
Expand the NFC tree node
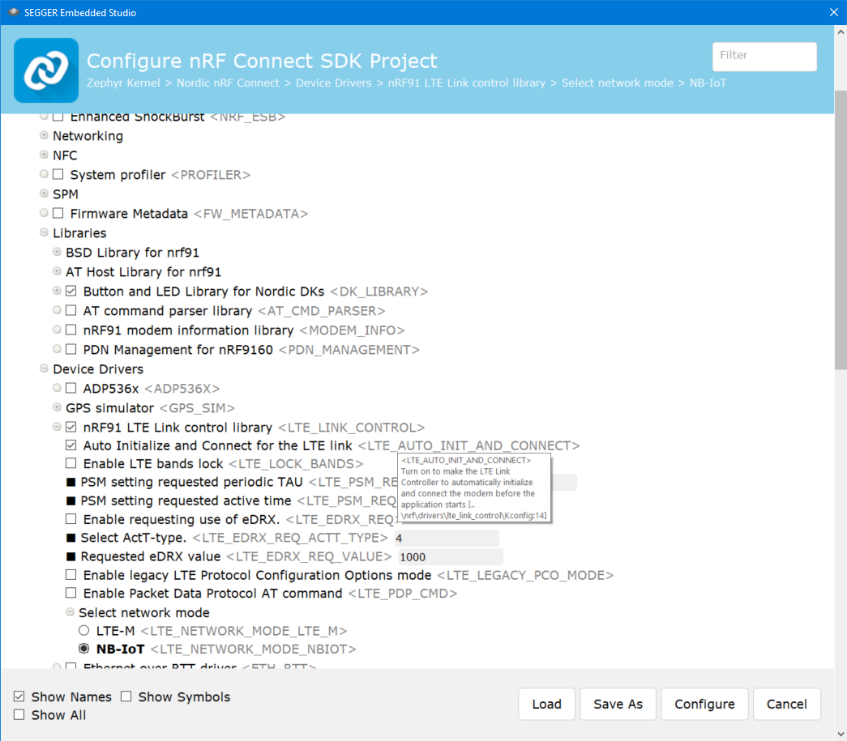[x=44, y=155]
